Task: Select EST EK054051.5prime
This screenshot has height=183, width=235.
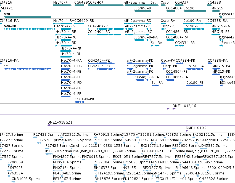Action: coord(114,160)
